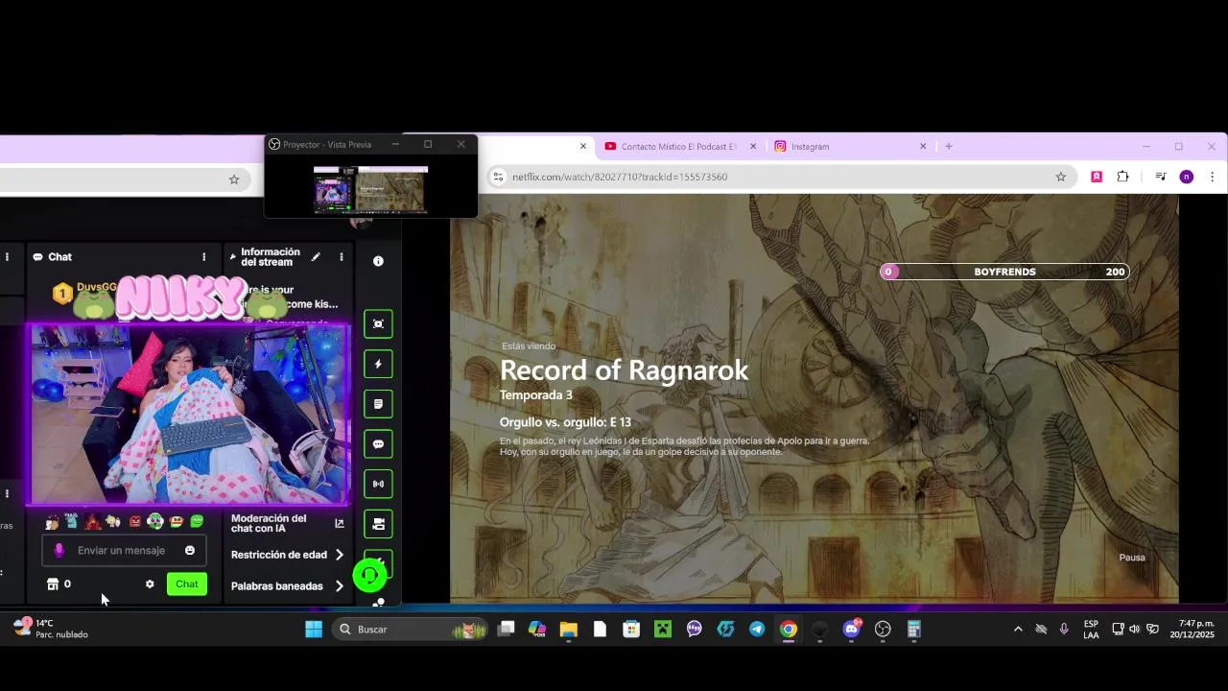Screen dimensions: 1228x691
Task: Click the info circle icon in sidebar
Action: tap(378, 261)
